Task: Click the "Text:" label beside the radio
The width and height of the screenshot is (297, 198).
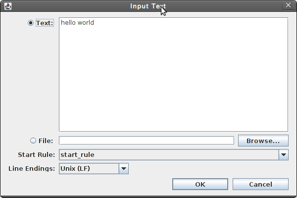Action: point(45,23)
